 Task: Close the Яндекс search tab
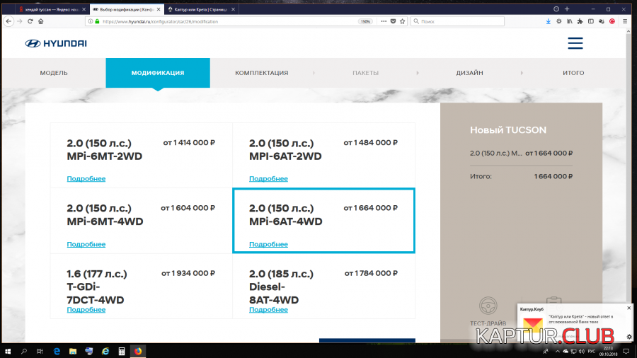(x=84, y=9)
